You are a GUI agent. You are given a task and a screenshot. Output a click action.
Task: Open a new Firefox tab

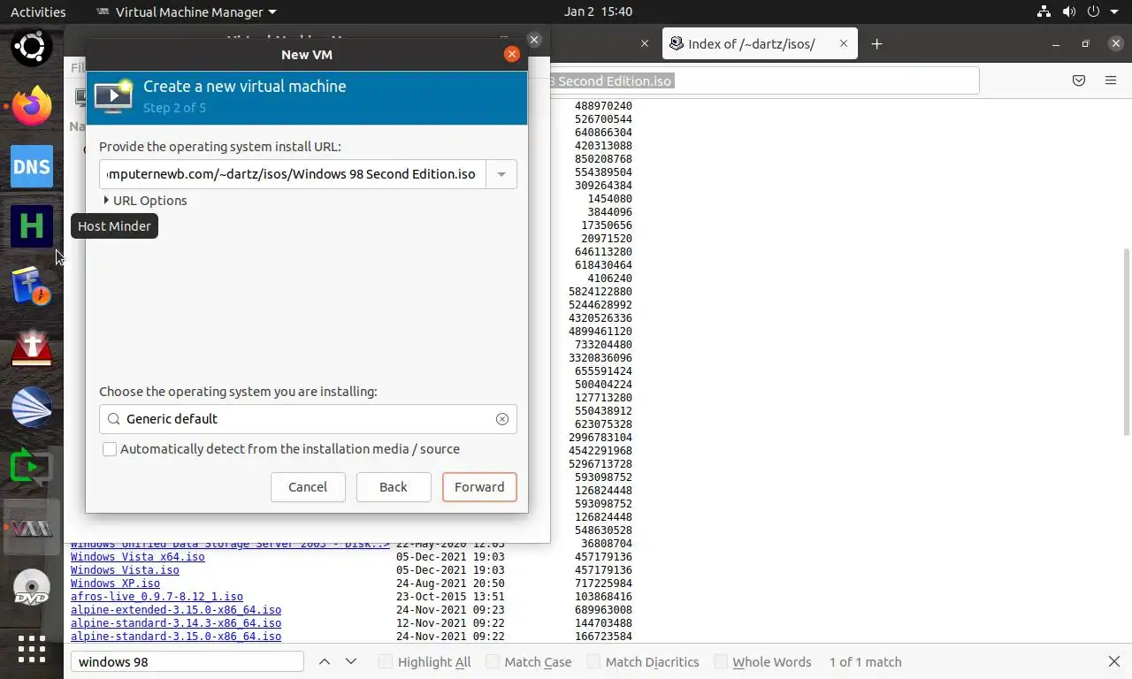(x=876, y=43)
